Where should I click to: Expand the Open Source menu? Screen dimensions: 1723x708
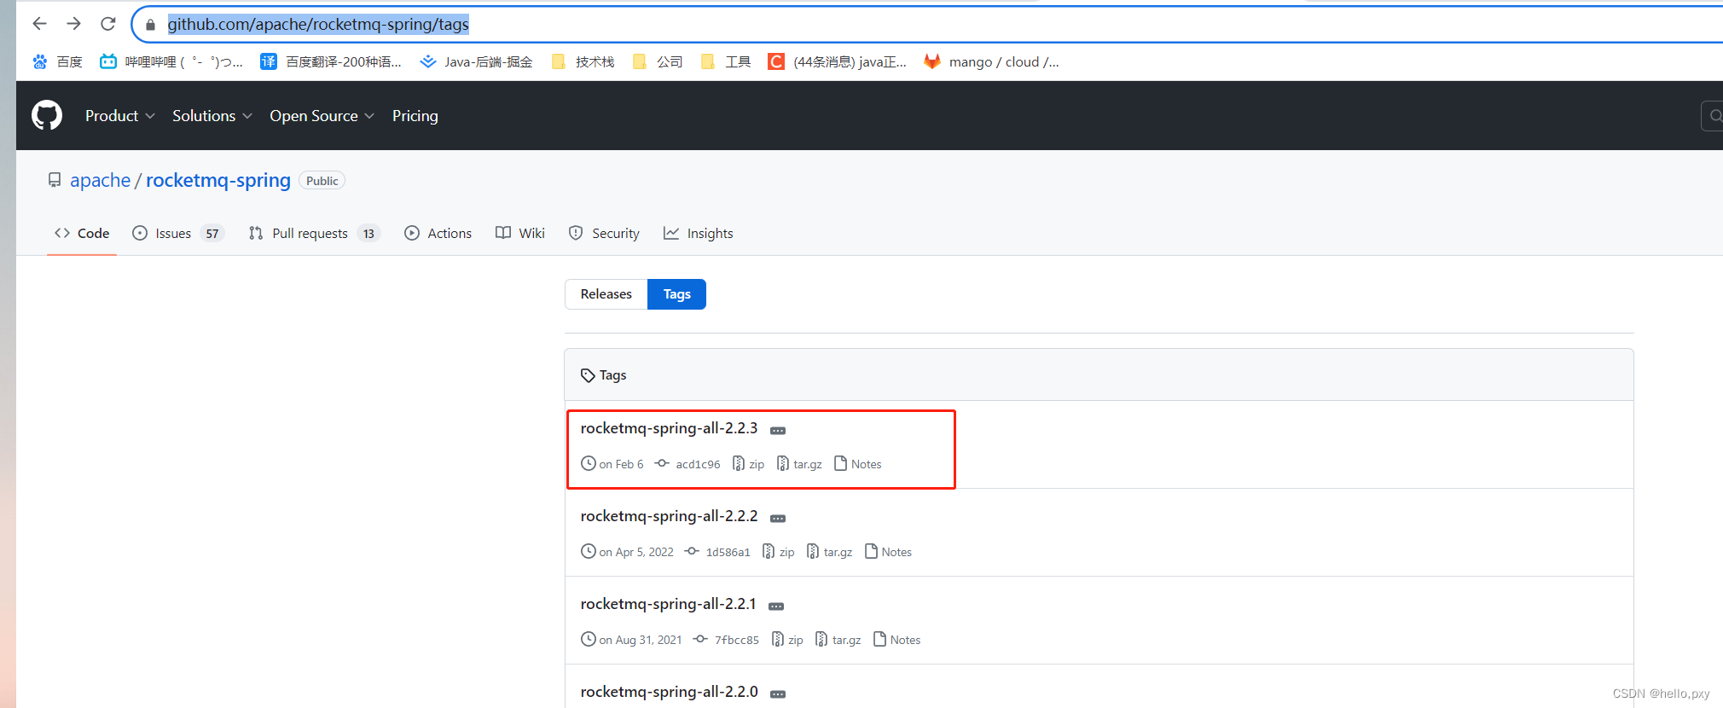click(x=322, y=115)
